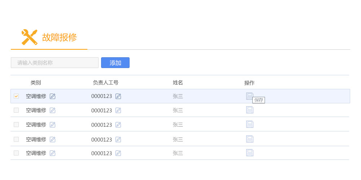Edit the staff number in the third row

(118, 125)
